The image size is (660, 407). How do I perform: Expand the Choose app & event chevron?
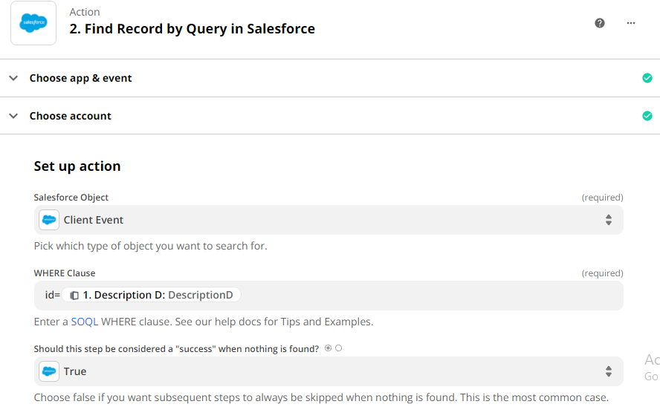13,78
